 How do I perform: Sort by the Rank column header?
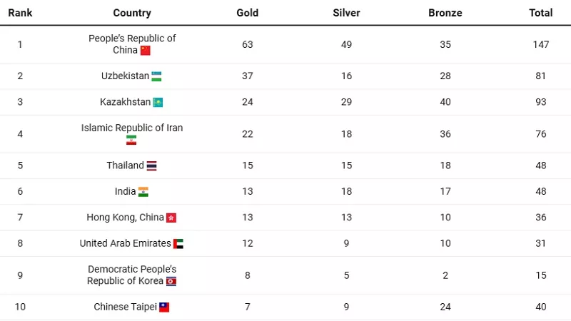point(20,13)
